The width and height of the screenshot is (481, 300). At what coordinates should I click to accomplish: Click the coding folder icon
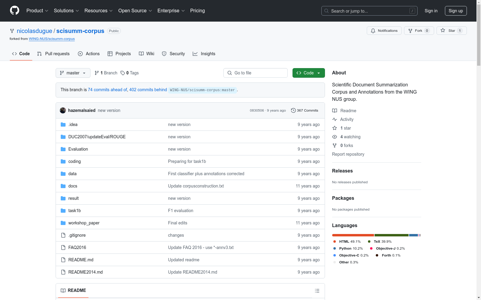click(x=63, y=161)
